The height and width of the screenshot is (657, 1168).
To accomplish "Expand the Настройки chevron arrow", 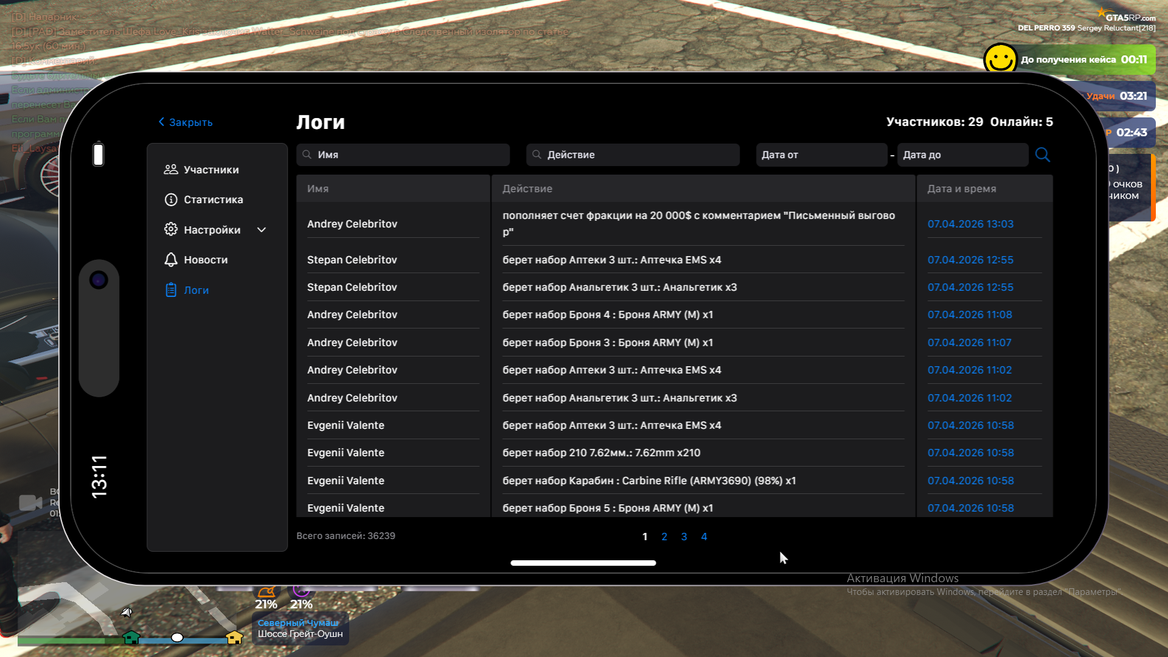I will click(x=262, y=230).
